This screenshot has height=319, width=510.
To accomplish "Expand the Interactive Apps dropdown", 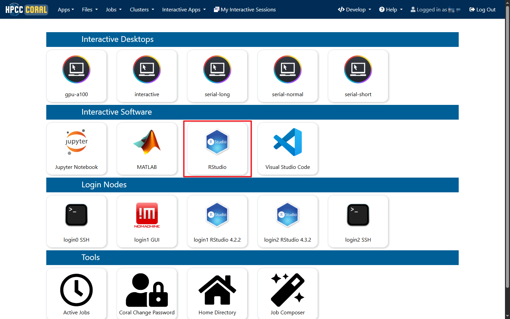I will (184, 10).
